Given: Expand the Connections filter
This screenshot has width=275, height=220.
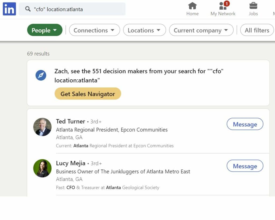Looking at the screenshot, I should (x=94, y=30).
